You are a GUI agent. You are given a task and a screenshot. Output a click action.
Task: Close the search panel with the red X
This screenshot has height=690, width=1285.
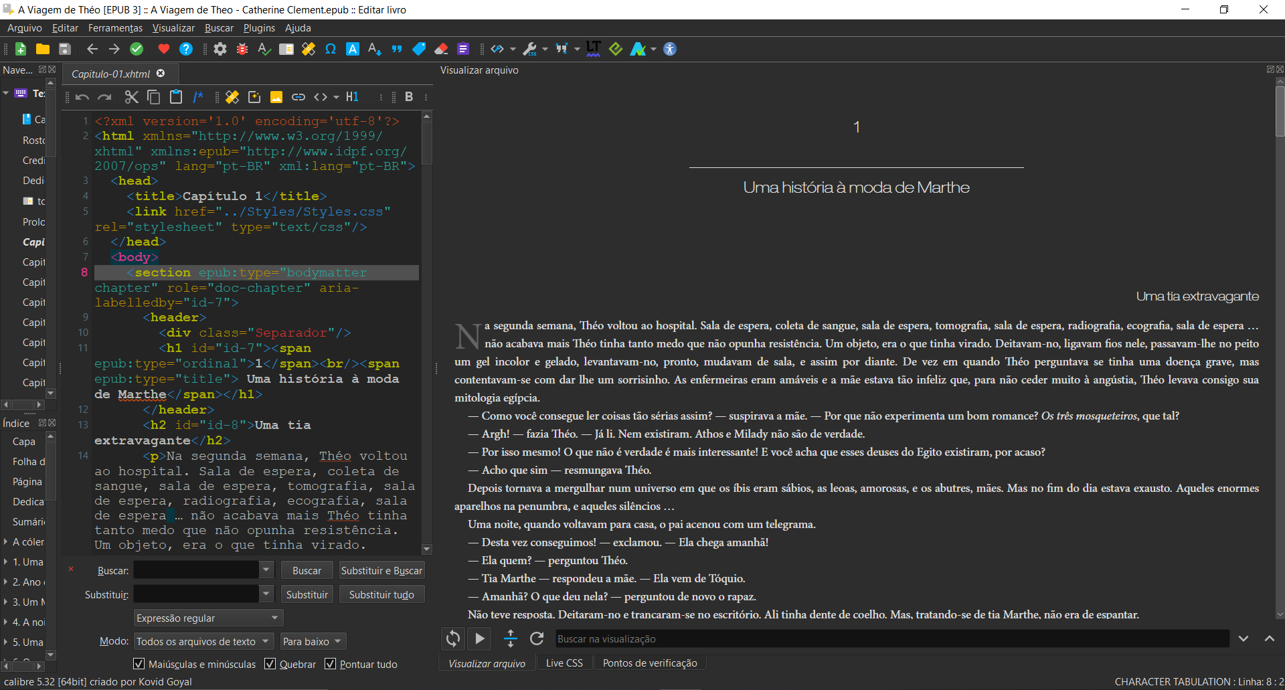(71, 569)
